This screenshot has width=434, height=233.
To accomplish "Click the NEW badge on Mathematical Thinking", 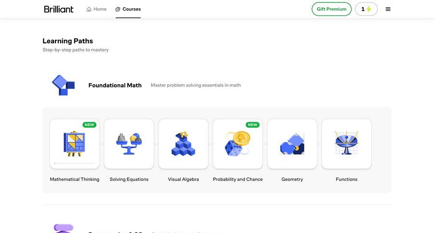I will (89, 125).
